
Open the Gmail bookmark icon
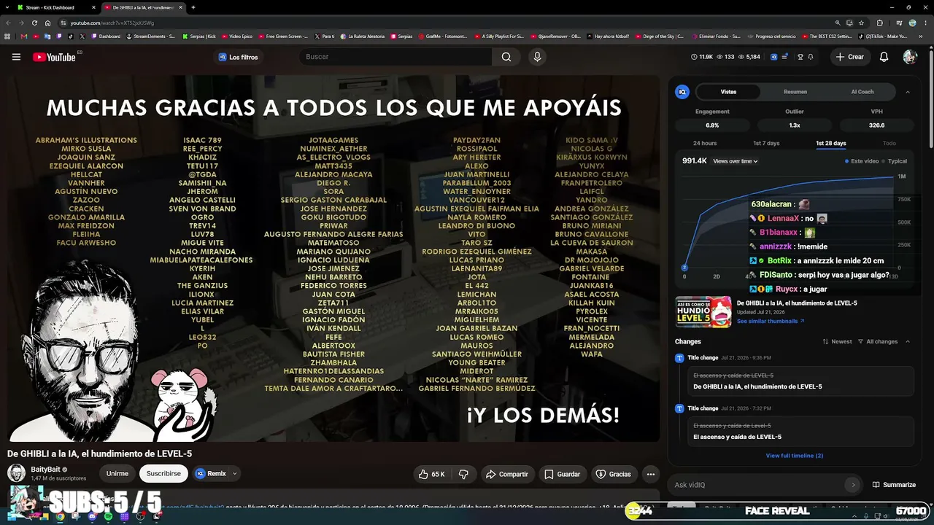click(x=23, y=36)
